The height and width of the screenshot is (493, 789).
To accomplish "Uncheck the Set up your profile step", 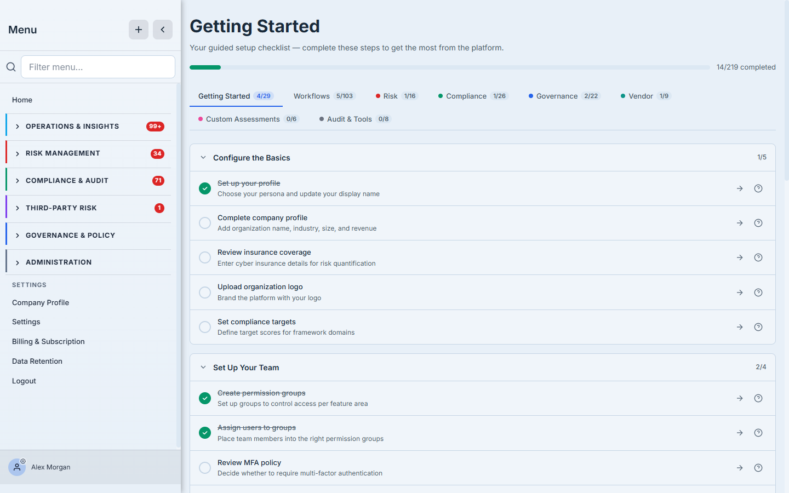I will pyautogui.click(x=205, y=188).
